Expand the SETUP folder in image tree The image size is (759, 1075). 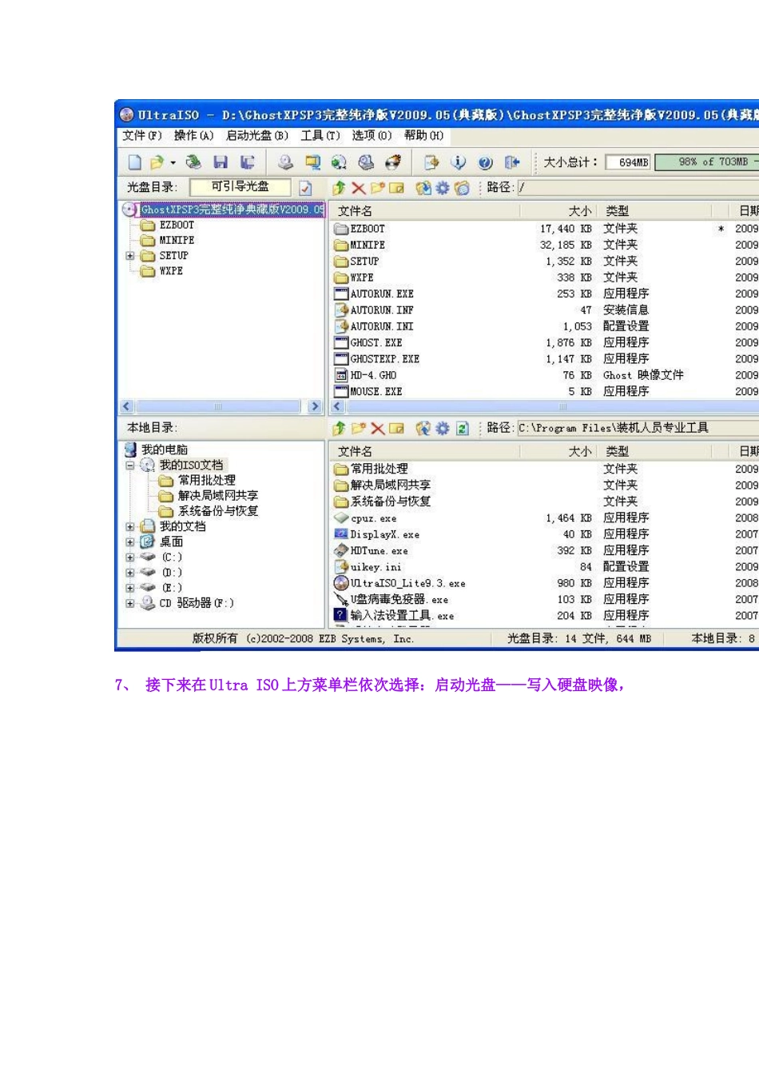coord(130,256)
